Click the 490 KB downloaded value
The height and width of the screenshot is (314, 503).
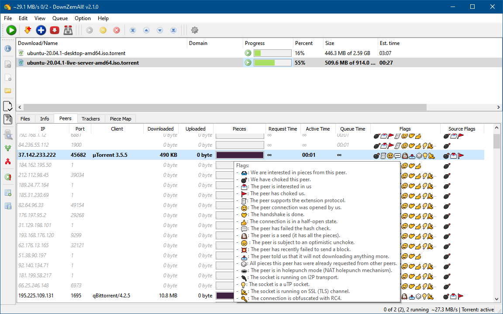pyautogui.click(x=169, y=155)
